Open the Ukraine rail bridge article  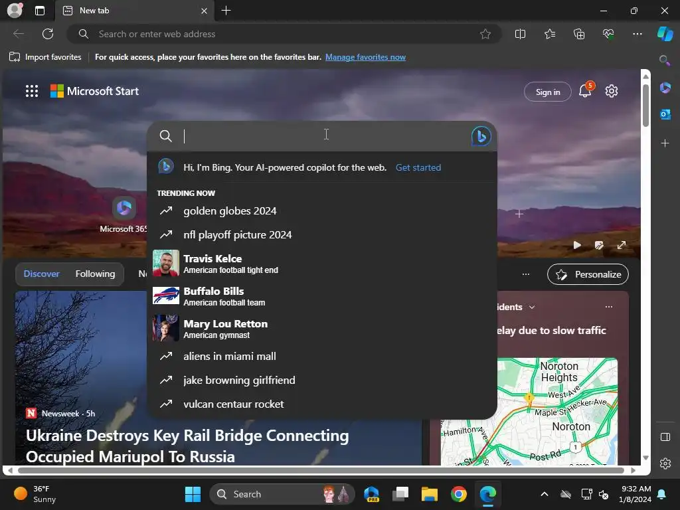pyautogui.click(x=187, y=446)
